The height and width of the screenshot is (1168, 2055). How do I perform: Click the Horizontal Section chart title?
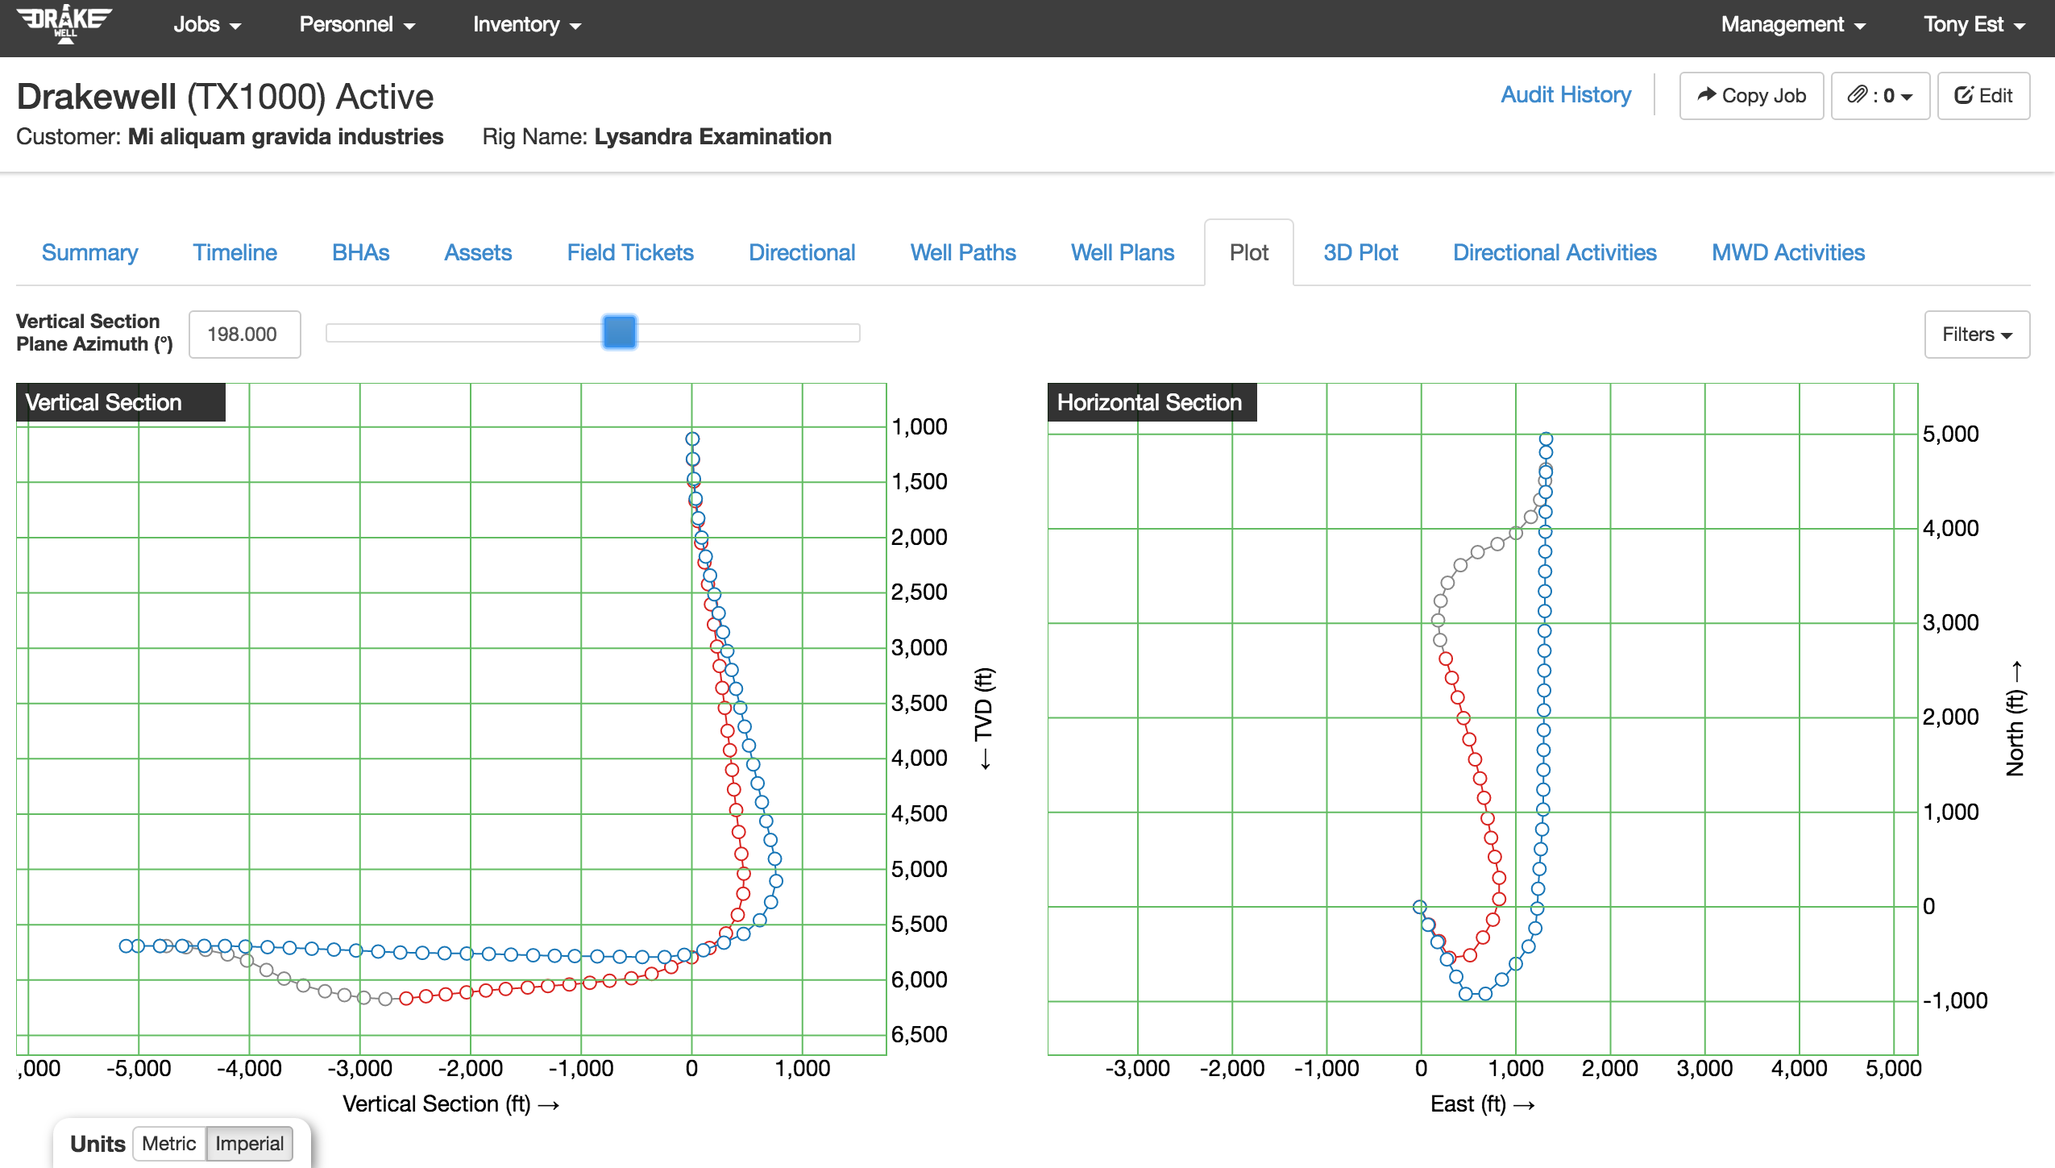(x=1152, y=402)
